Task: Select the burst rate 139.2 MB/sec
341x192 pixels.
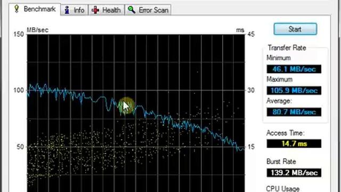Action: [x=294, y=173]
